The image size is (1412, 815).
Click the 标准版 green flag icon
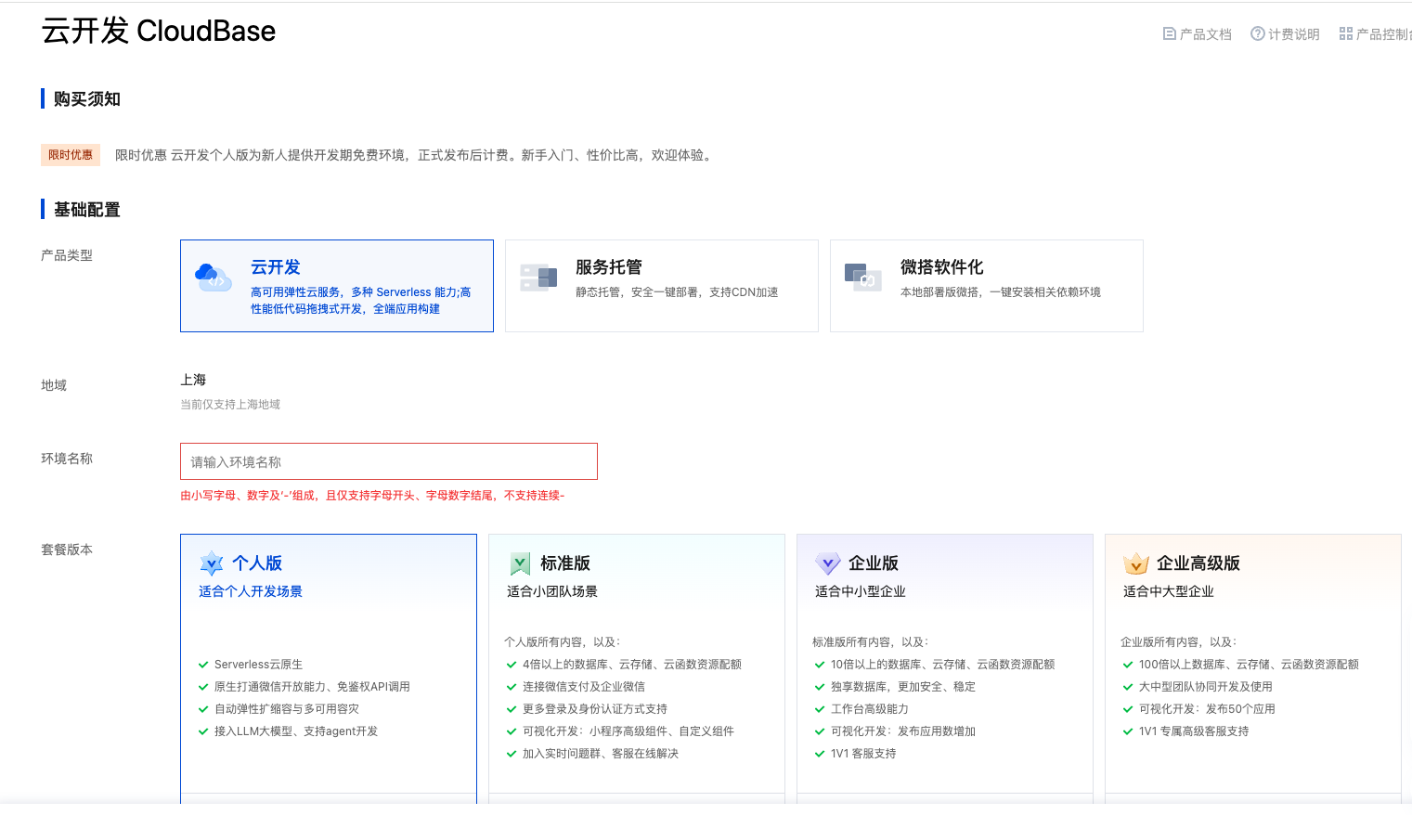[x=520, y=563]
